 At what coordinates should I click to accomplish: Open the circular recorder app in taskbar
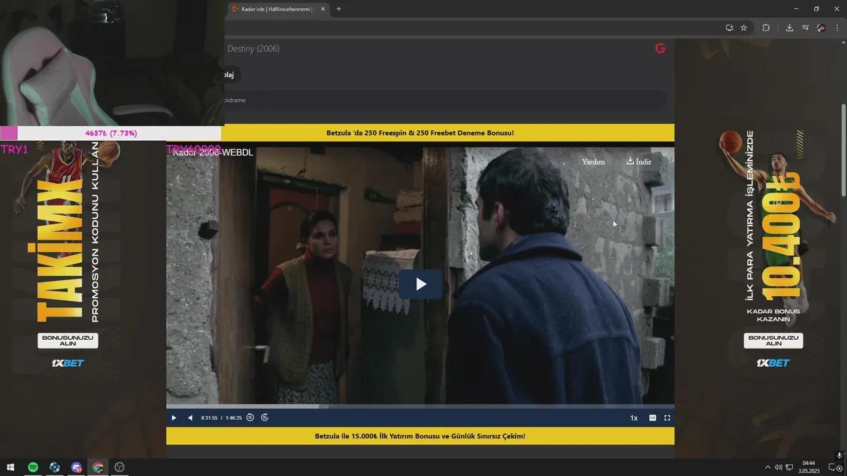tap(120, 467)
